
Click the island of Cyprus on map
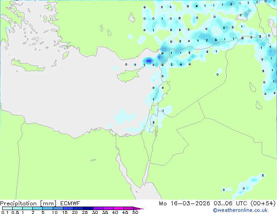coord(128,76)
